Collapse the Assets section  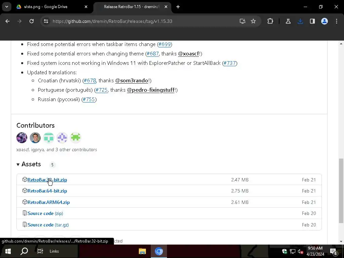pyautogui.click(x=29, y=164)
